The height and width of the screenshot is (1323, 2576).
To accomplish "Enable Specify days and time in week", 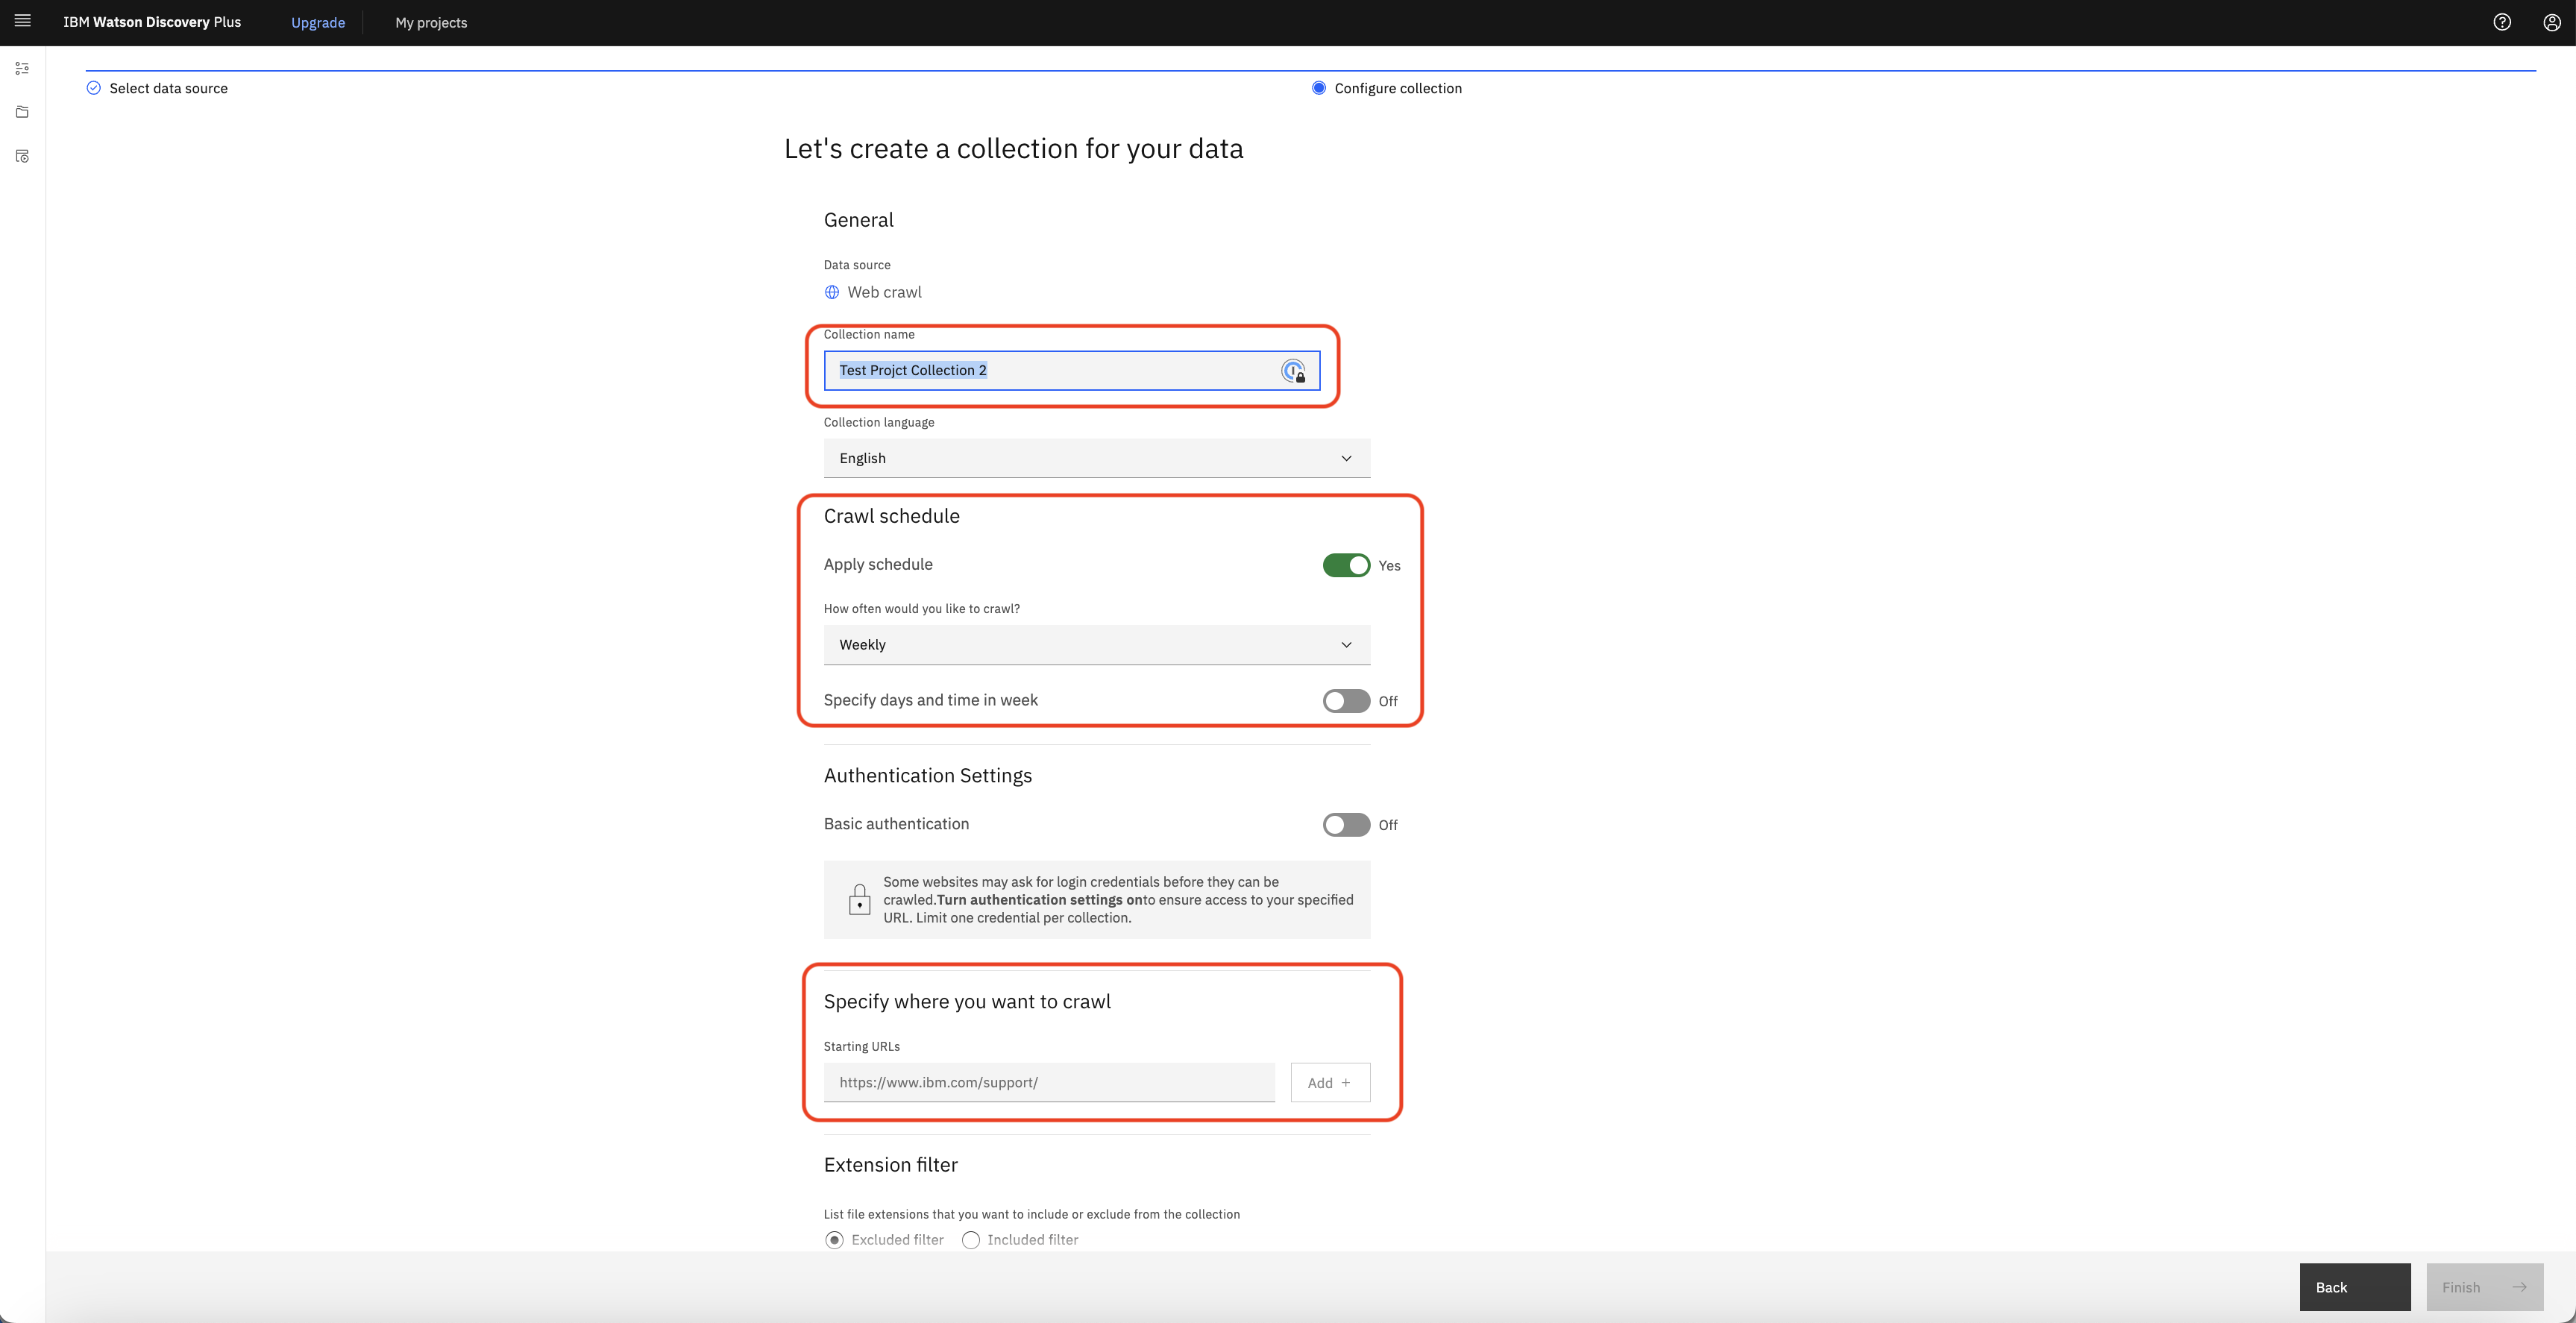I will tap(1346, 701).
